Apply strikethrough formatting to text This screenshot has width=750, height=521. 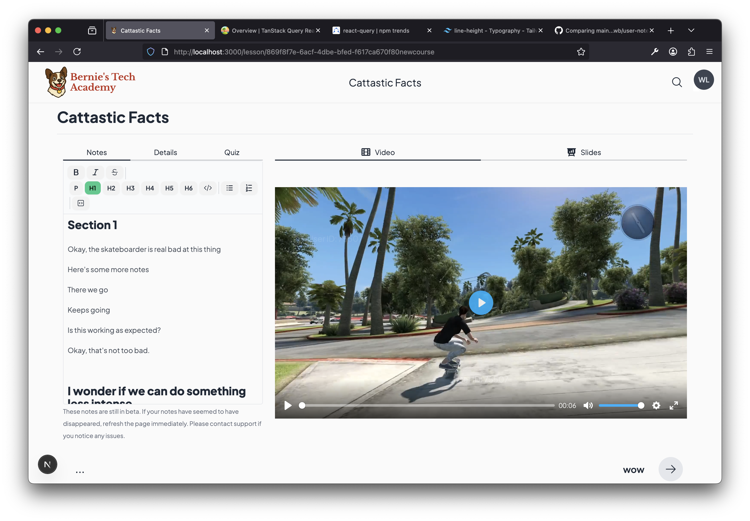point(115,172)
